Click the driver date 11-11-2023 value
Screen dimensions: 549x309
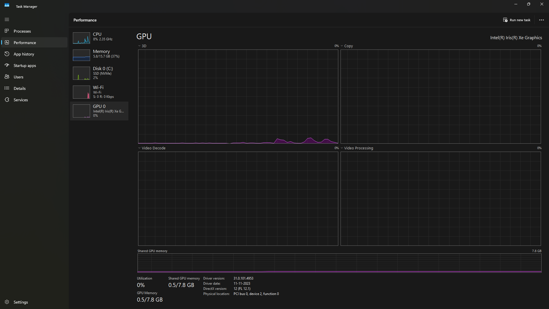pyautogui.click(x=242, y=284)
